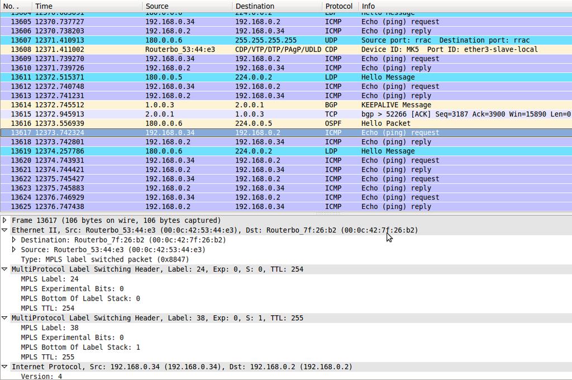Sort by the Protocol column header
The width and height of the screenshot is (572, 380).
[339, 6]
